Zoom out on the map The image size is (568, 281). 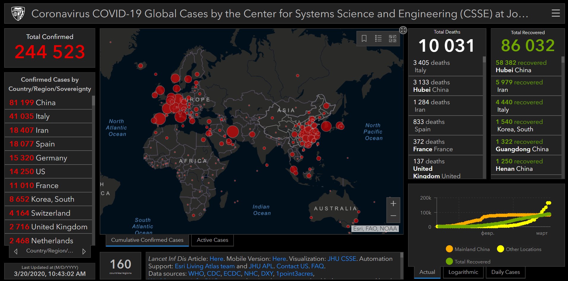click(393, 216)
